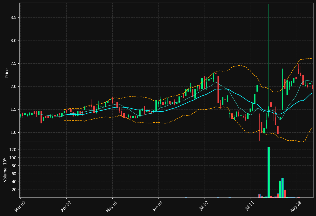Click the Volume 10⁶ axis title

(x=5, y=170)
